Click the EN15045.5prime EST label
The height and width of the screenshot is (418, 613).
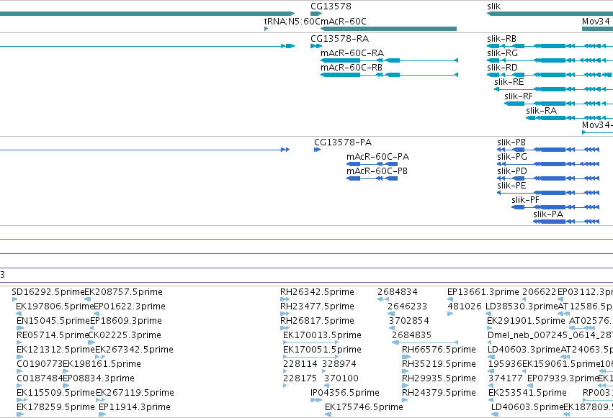click(x=53, y=321)
